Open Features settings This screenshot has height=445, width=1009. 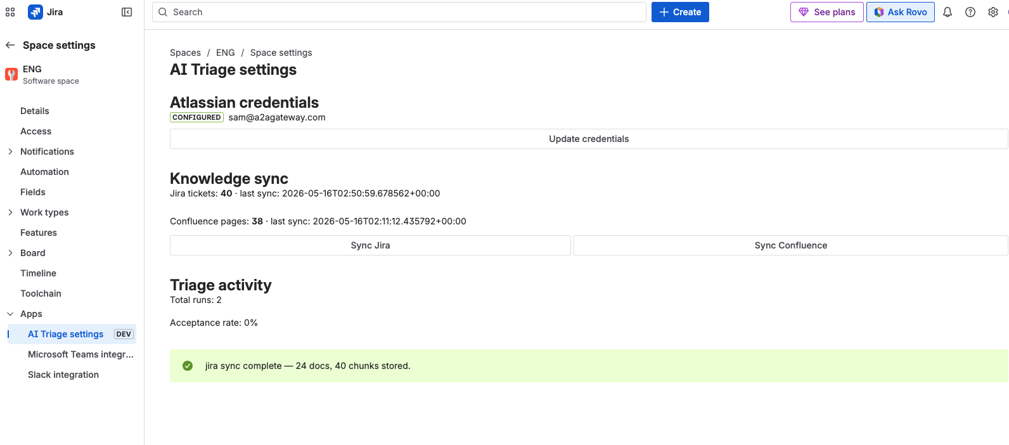click(39, 233)
